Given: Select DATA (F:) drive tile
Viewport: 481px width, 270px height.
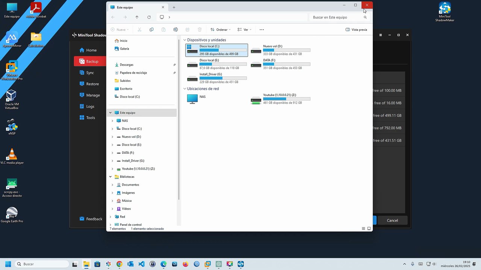Looking at the screenshot, I should [280, 64].
